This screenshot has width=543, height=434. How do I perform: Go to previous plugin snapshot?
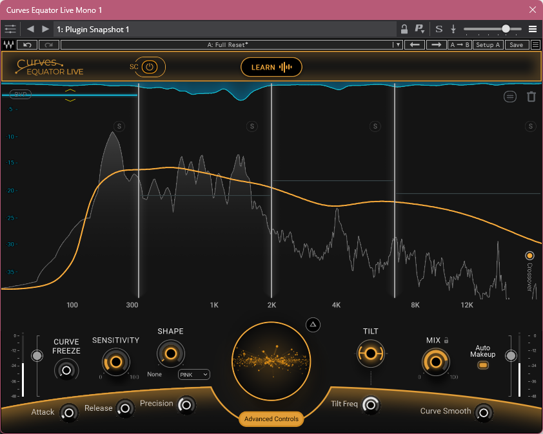point(30,29)
